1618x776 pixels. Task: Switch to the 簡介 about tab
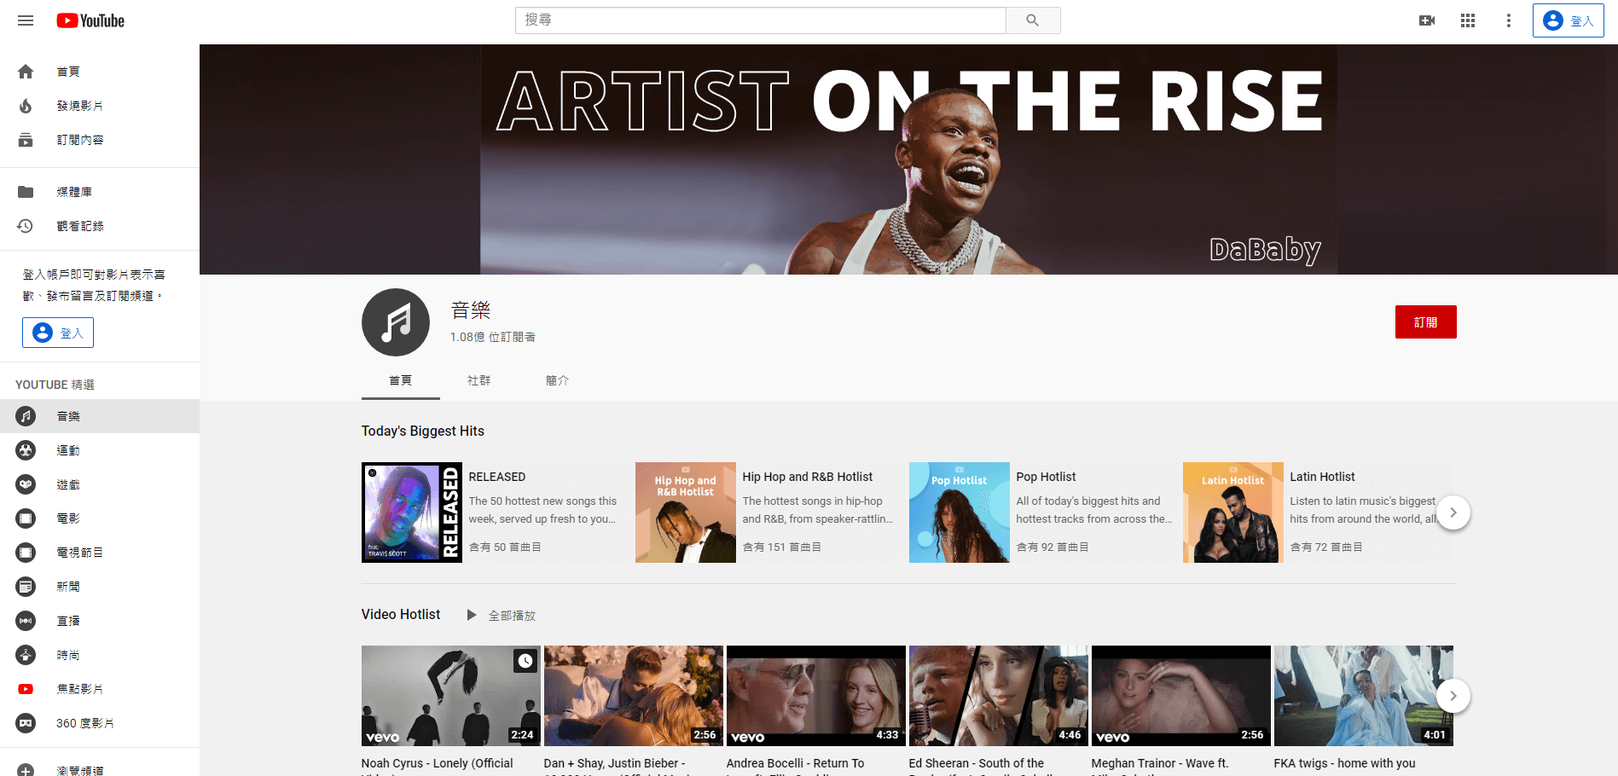tap(558, 380)
